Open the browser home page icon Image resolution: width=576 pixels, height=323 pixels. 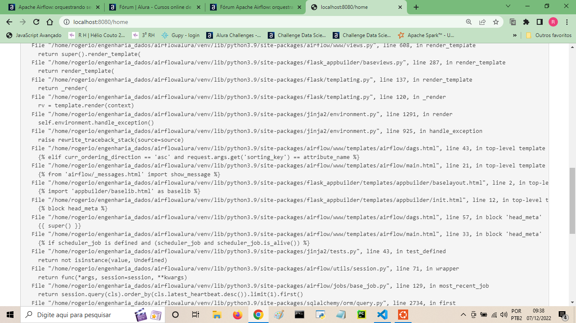50,22
